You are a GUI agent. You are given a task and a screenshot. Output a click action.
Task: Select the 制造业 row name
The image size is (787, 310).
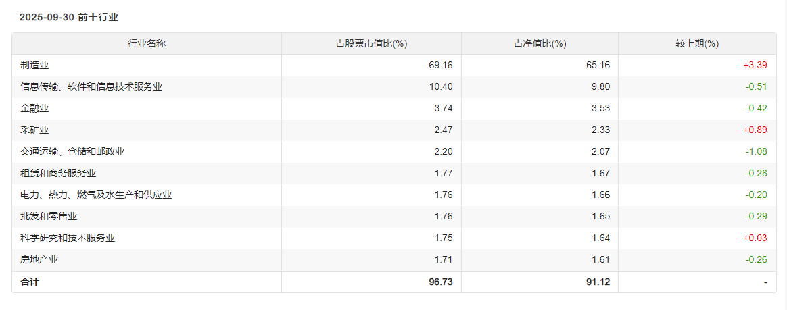(34, 65)
